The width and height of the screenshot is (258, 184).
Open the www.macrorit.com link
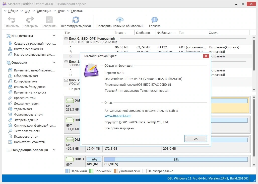pyautogui.click(x=118, y=116)
